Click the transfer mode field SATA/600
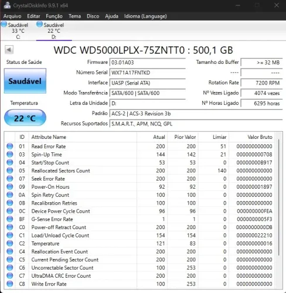Image resolution: width=286 pixels, height=293 pixels. 148,93
